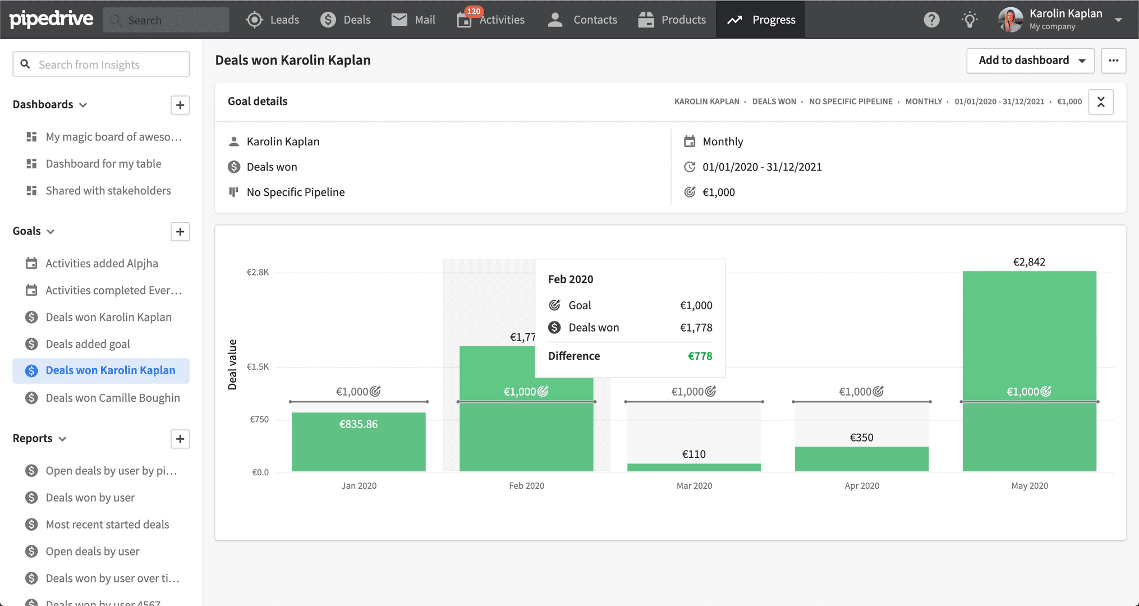Click the target icon beside €1,000 in goal details

[690, 192]
